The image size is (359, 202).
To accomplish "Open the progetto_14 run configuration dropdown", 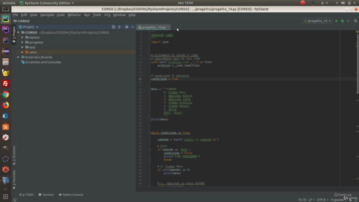I will coord(317,21).
